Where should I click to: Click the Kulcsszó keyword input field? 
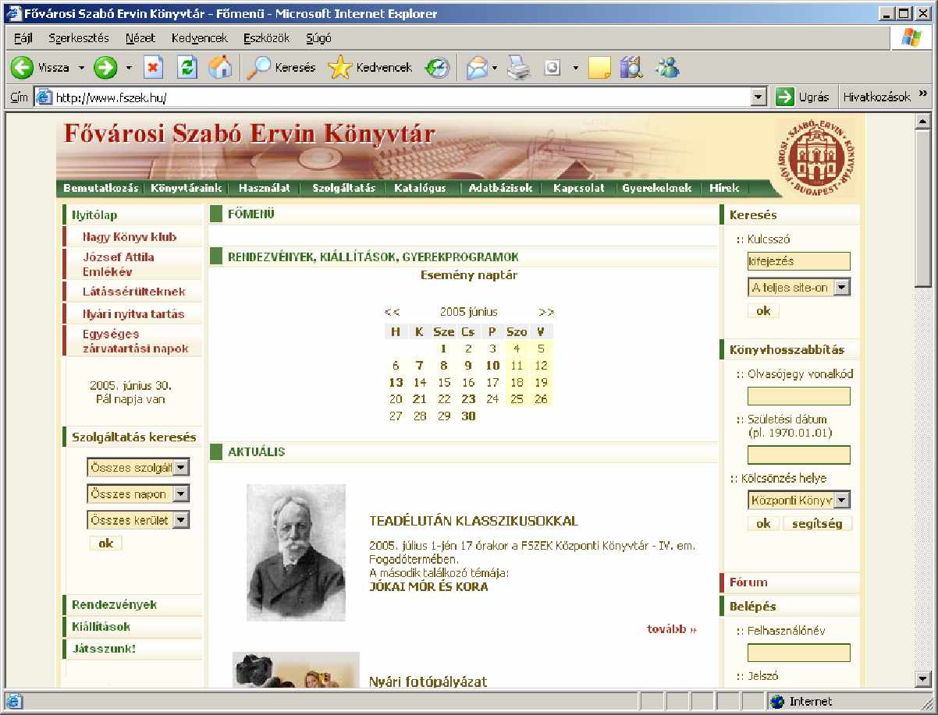tap(799, 261)
